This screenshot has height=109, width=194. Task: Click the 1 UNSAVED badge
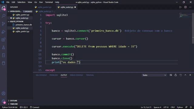pyautogui.click(x=28, y=12)
